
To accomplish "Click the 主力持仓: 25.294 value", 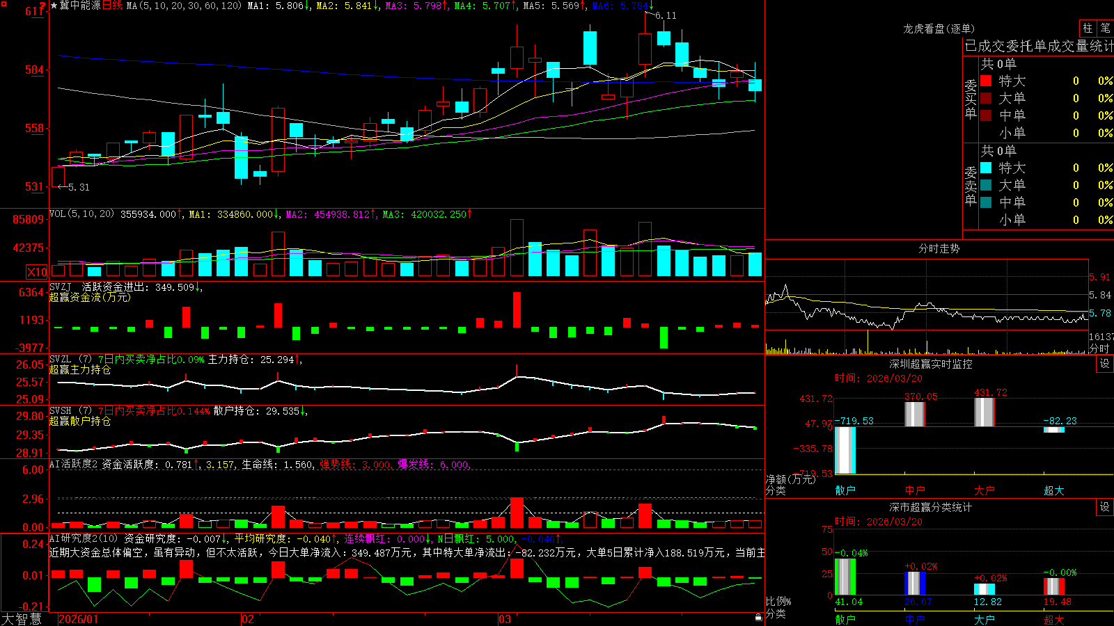I will click(255, 360).
